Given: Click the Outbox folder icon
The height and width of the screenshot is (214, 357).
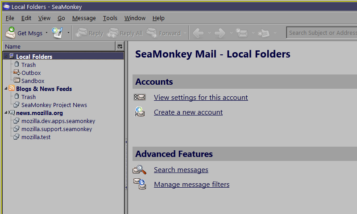Looking at the screenshot, I should pos(17,73).
